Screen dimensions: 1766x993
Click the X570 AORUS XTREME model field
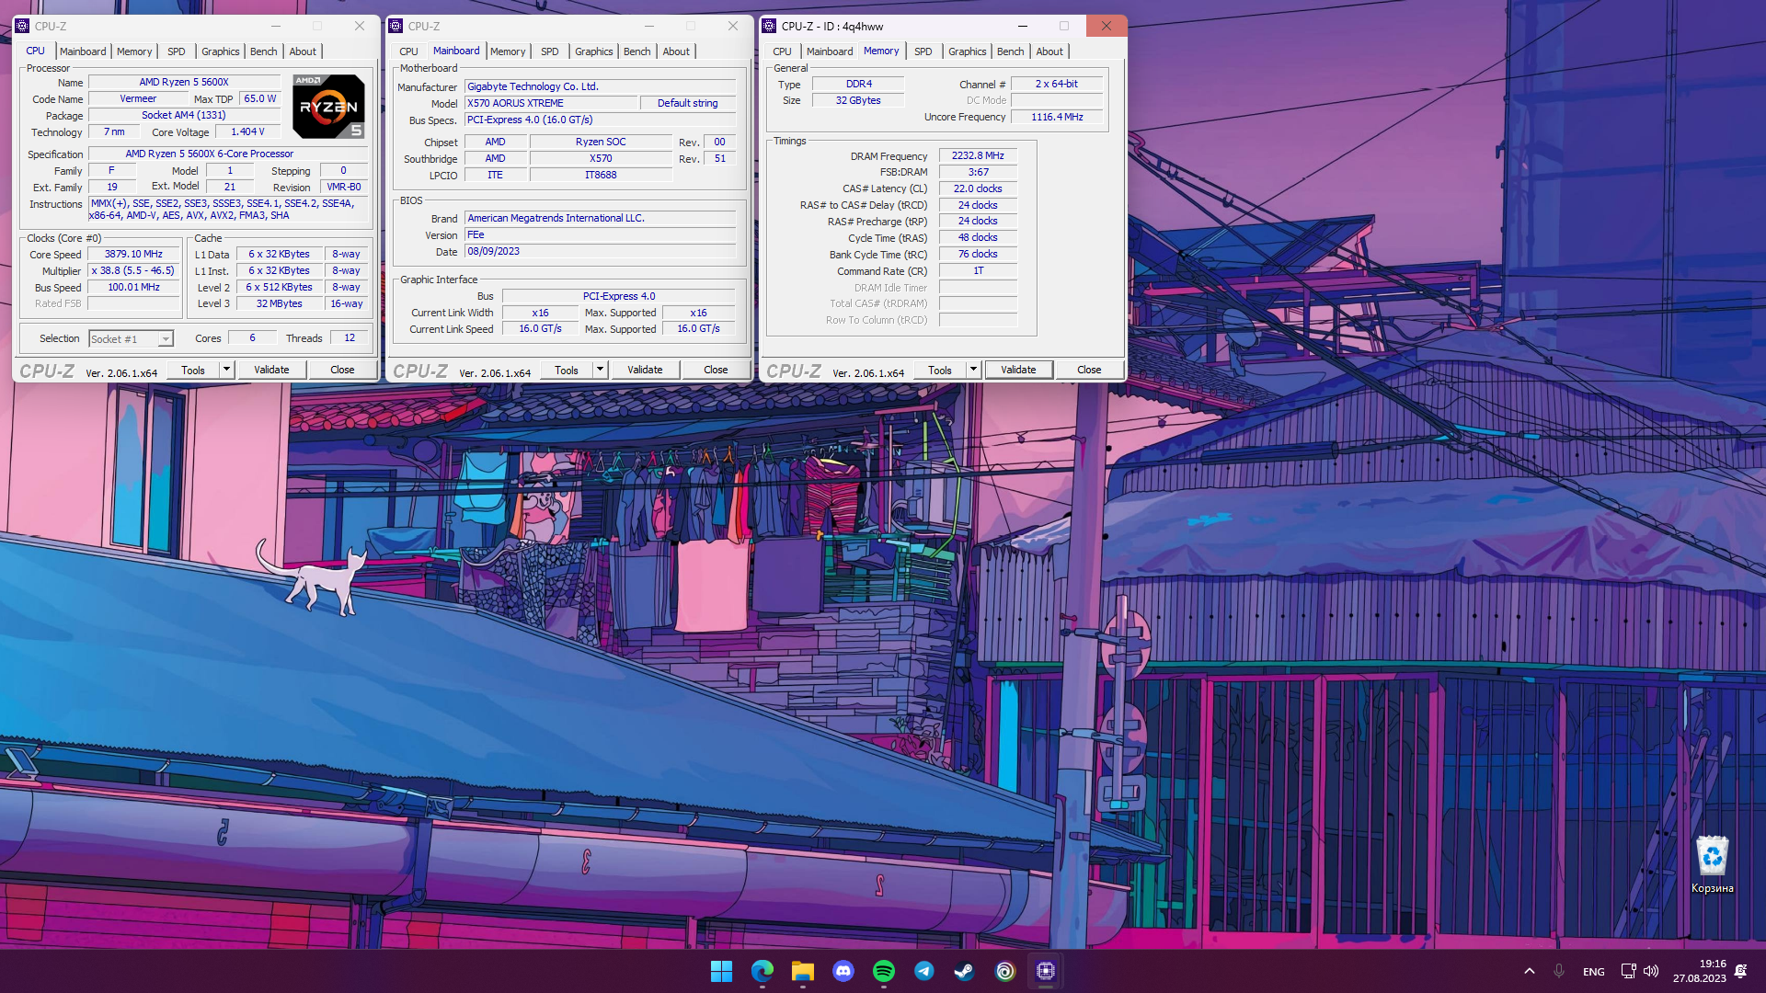(x=551, y=103)
